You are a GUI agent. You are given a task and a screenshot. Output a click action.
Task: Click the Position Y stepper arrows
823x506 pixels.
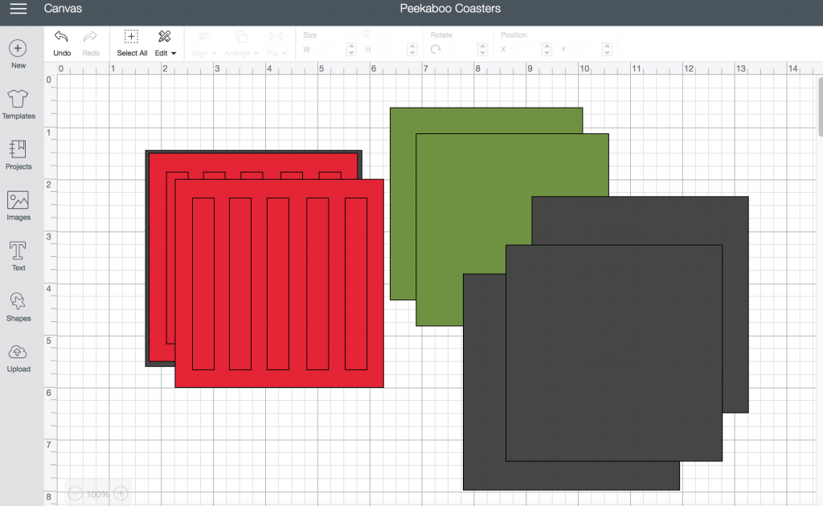[x=608, y=49]
